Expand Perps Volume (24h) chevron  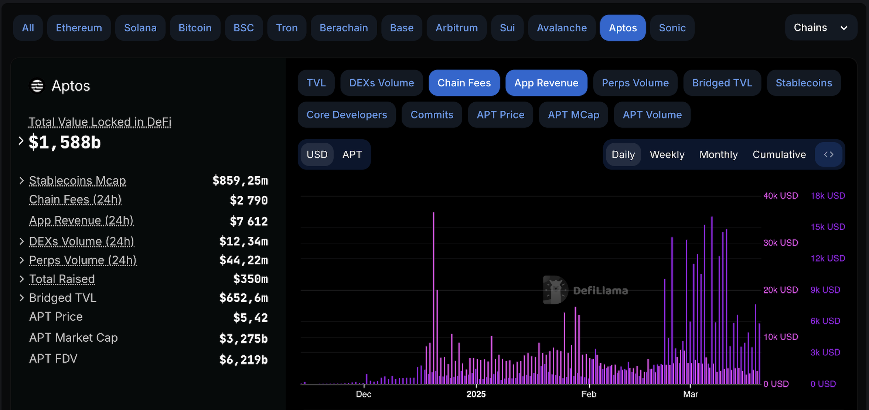(22, 260)
